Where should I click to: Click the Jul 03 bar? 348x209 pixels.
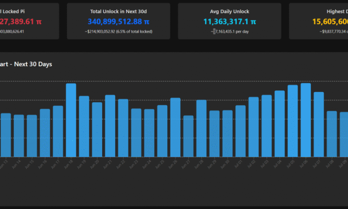coord(267,126)
